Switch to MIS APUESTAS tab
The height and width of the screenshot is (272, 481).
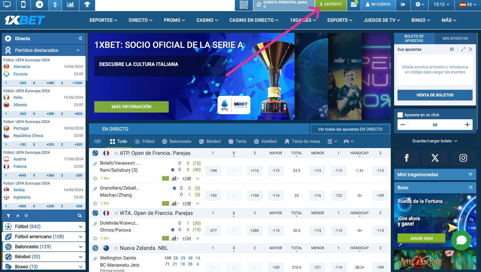click(455, 38)
